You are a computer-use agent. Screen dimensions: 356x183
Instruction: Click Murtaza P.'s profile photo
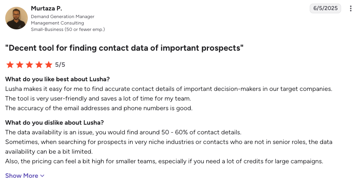16,18
